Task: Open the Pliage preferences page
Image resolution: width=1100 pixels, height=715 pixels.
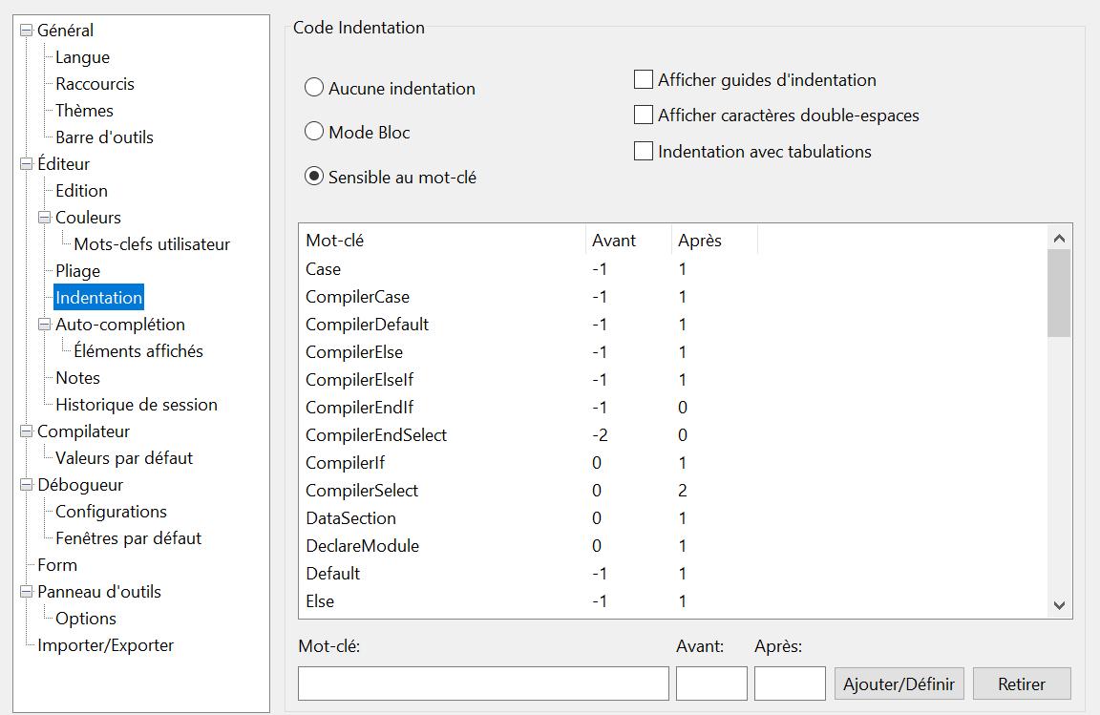Action: pos(78,271)
